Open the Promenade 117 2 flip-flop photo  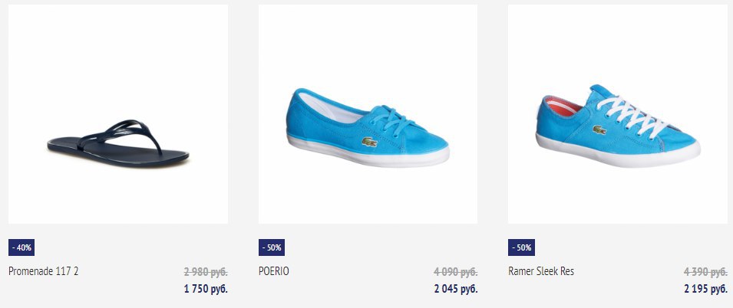[117, 114]
